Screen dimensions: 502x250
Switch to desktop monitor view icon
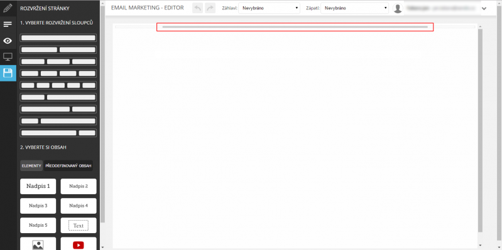[x=8, y=57]
